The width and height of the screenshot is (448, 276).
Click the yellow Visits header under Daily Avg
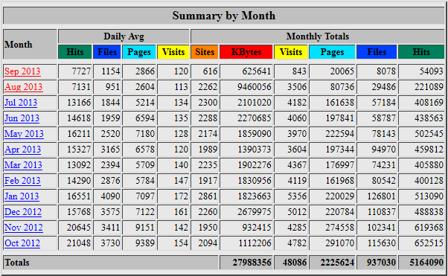pos(173,52)
